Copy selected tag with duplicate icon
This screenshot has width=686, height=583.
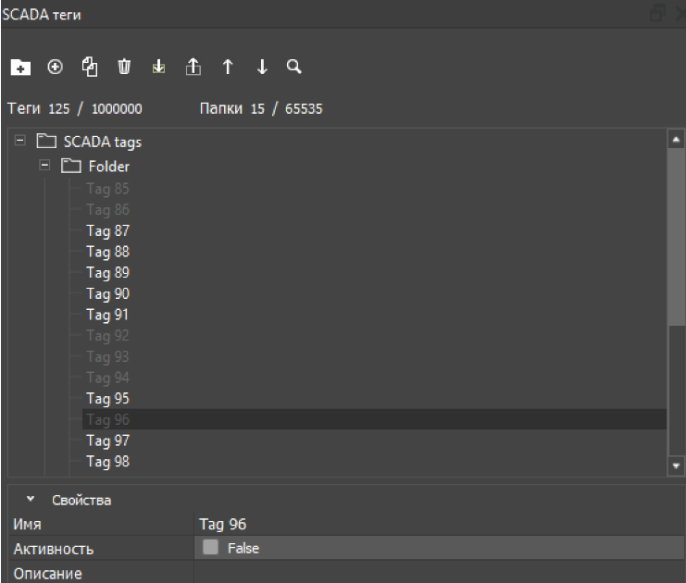click(x=90, y=67)
